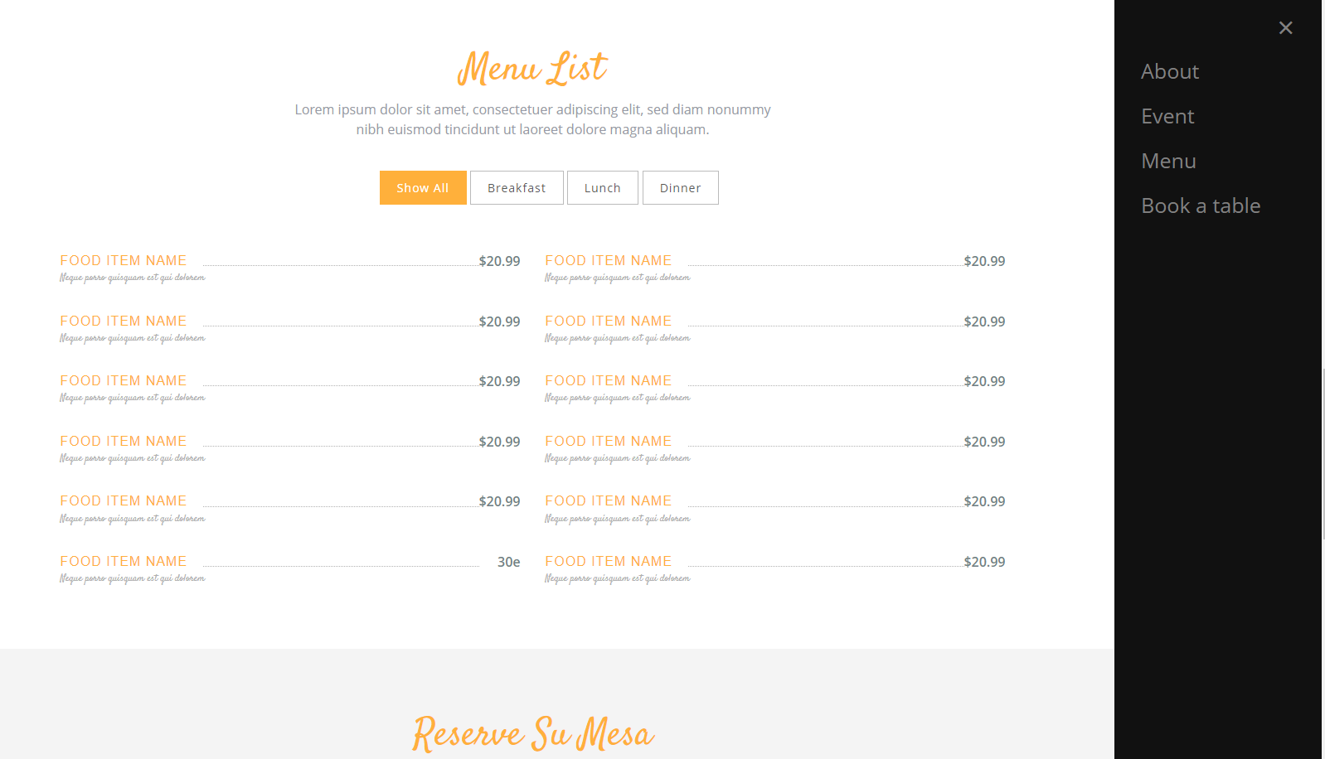
Task: Filter the menu by Lunch
Action: point(603,188)
